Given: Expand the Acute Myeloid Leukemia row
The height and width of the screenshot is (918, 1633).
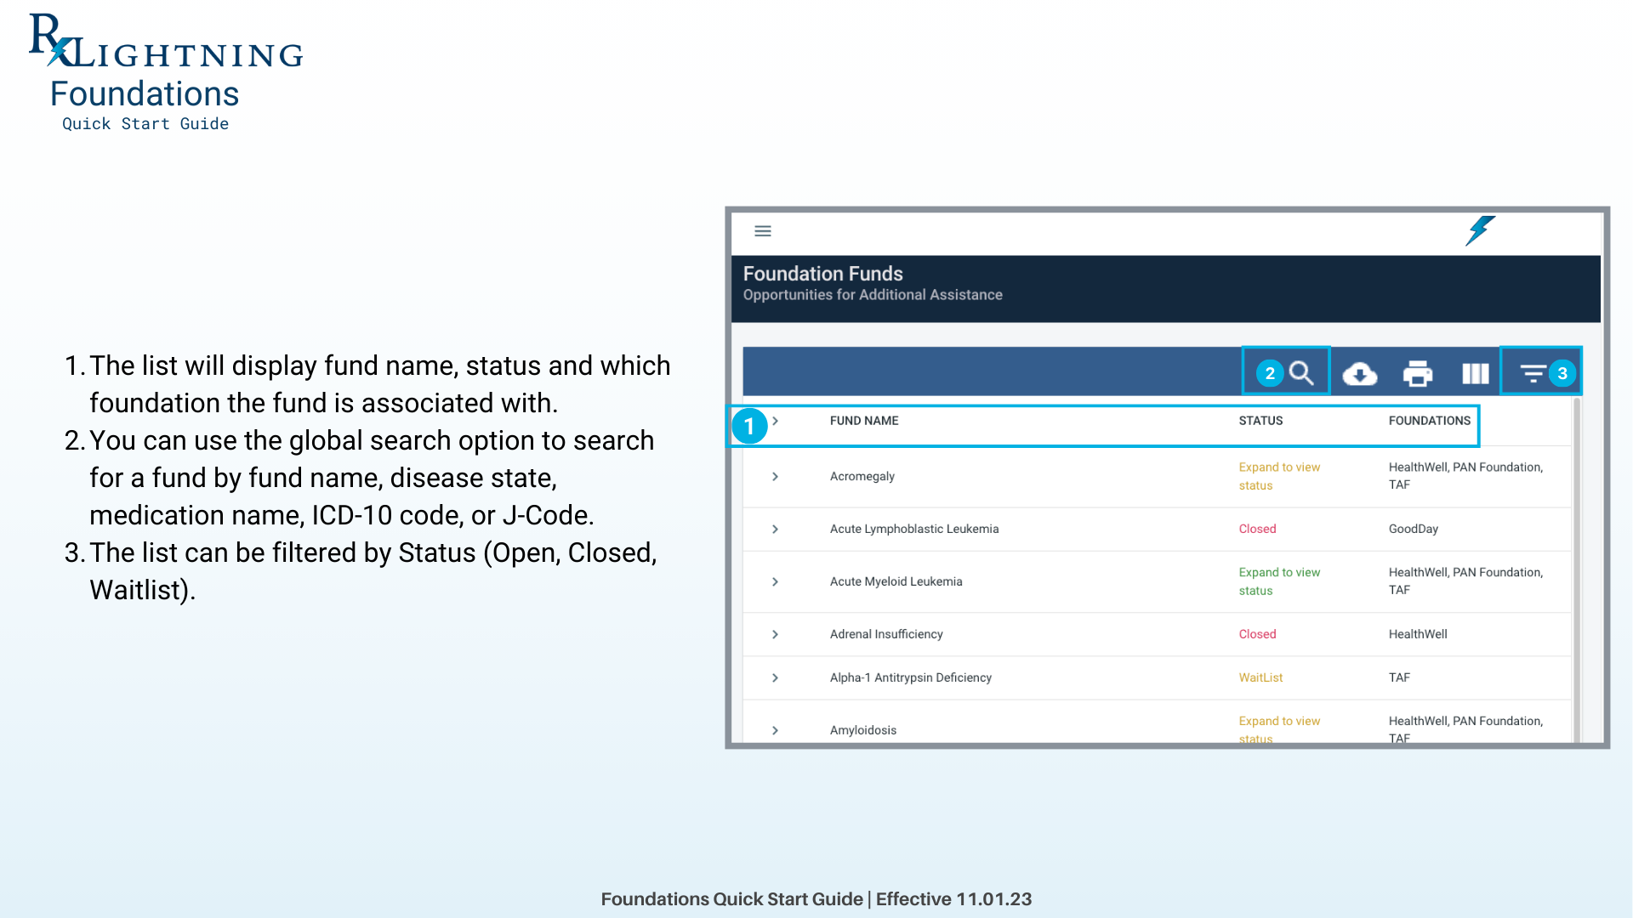Looking at the screenshot, I should coord(775,582).
